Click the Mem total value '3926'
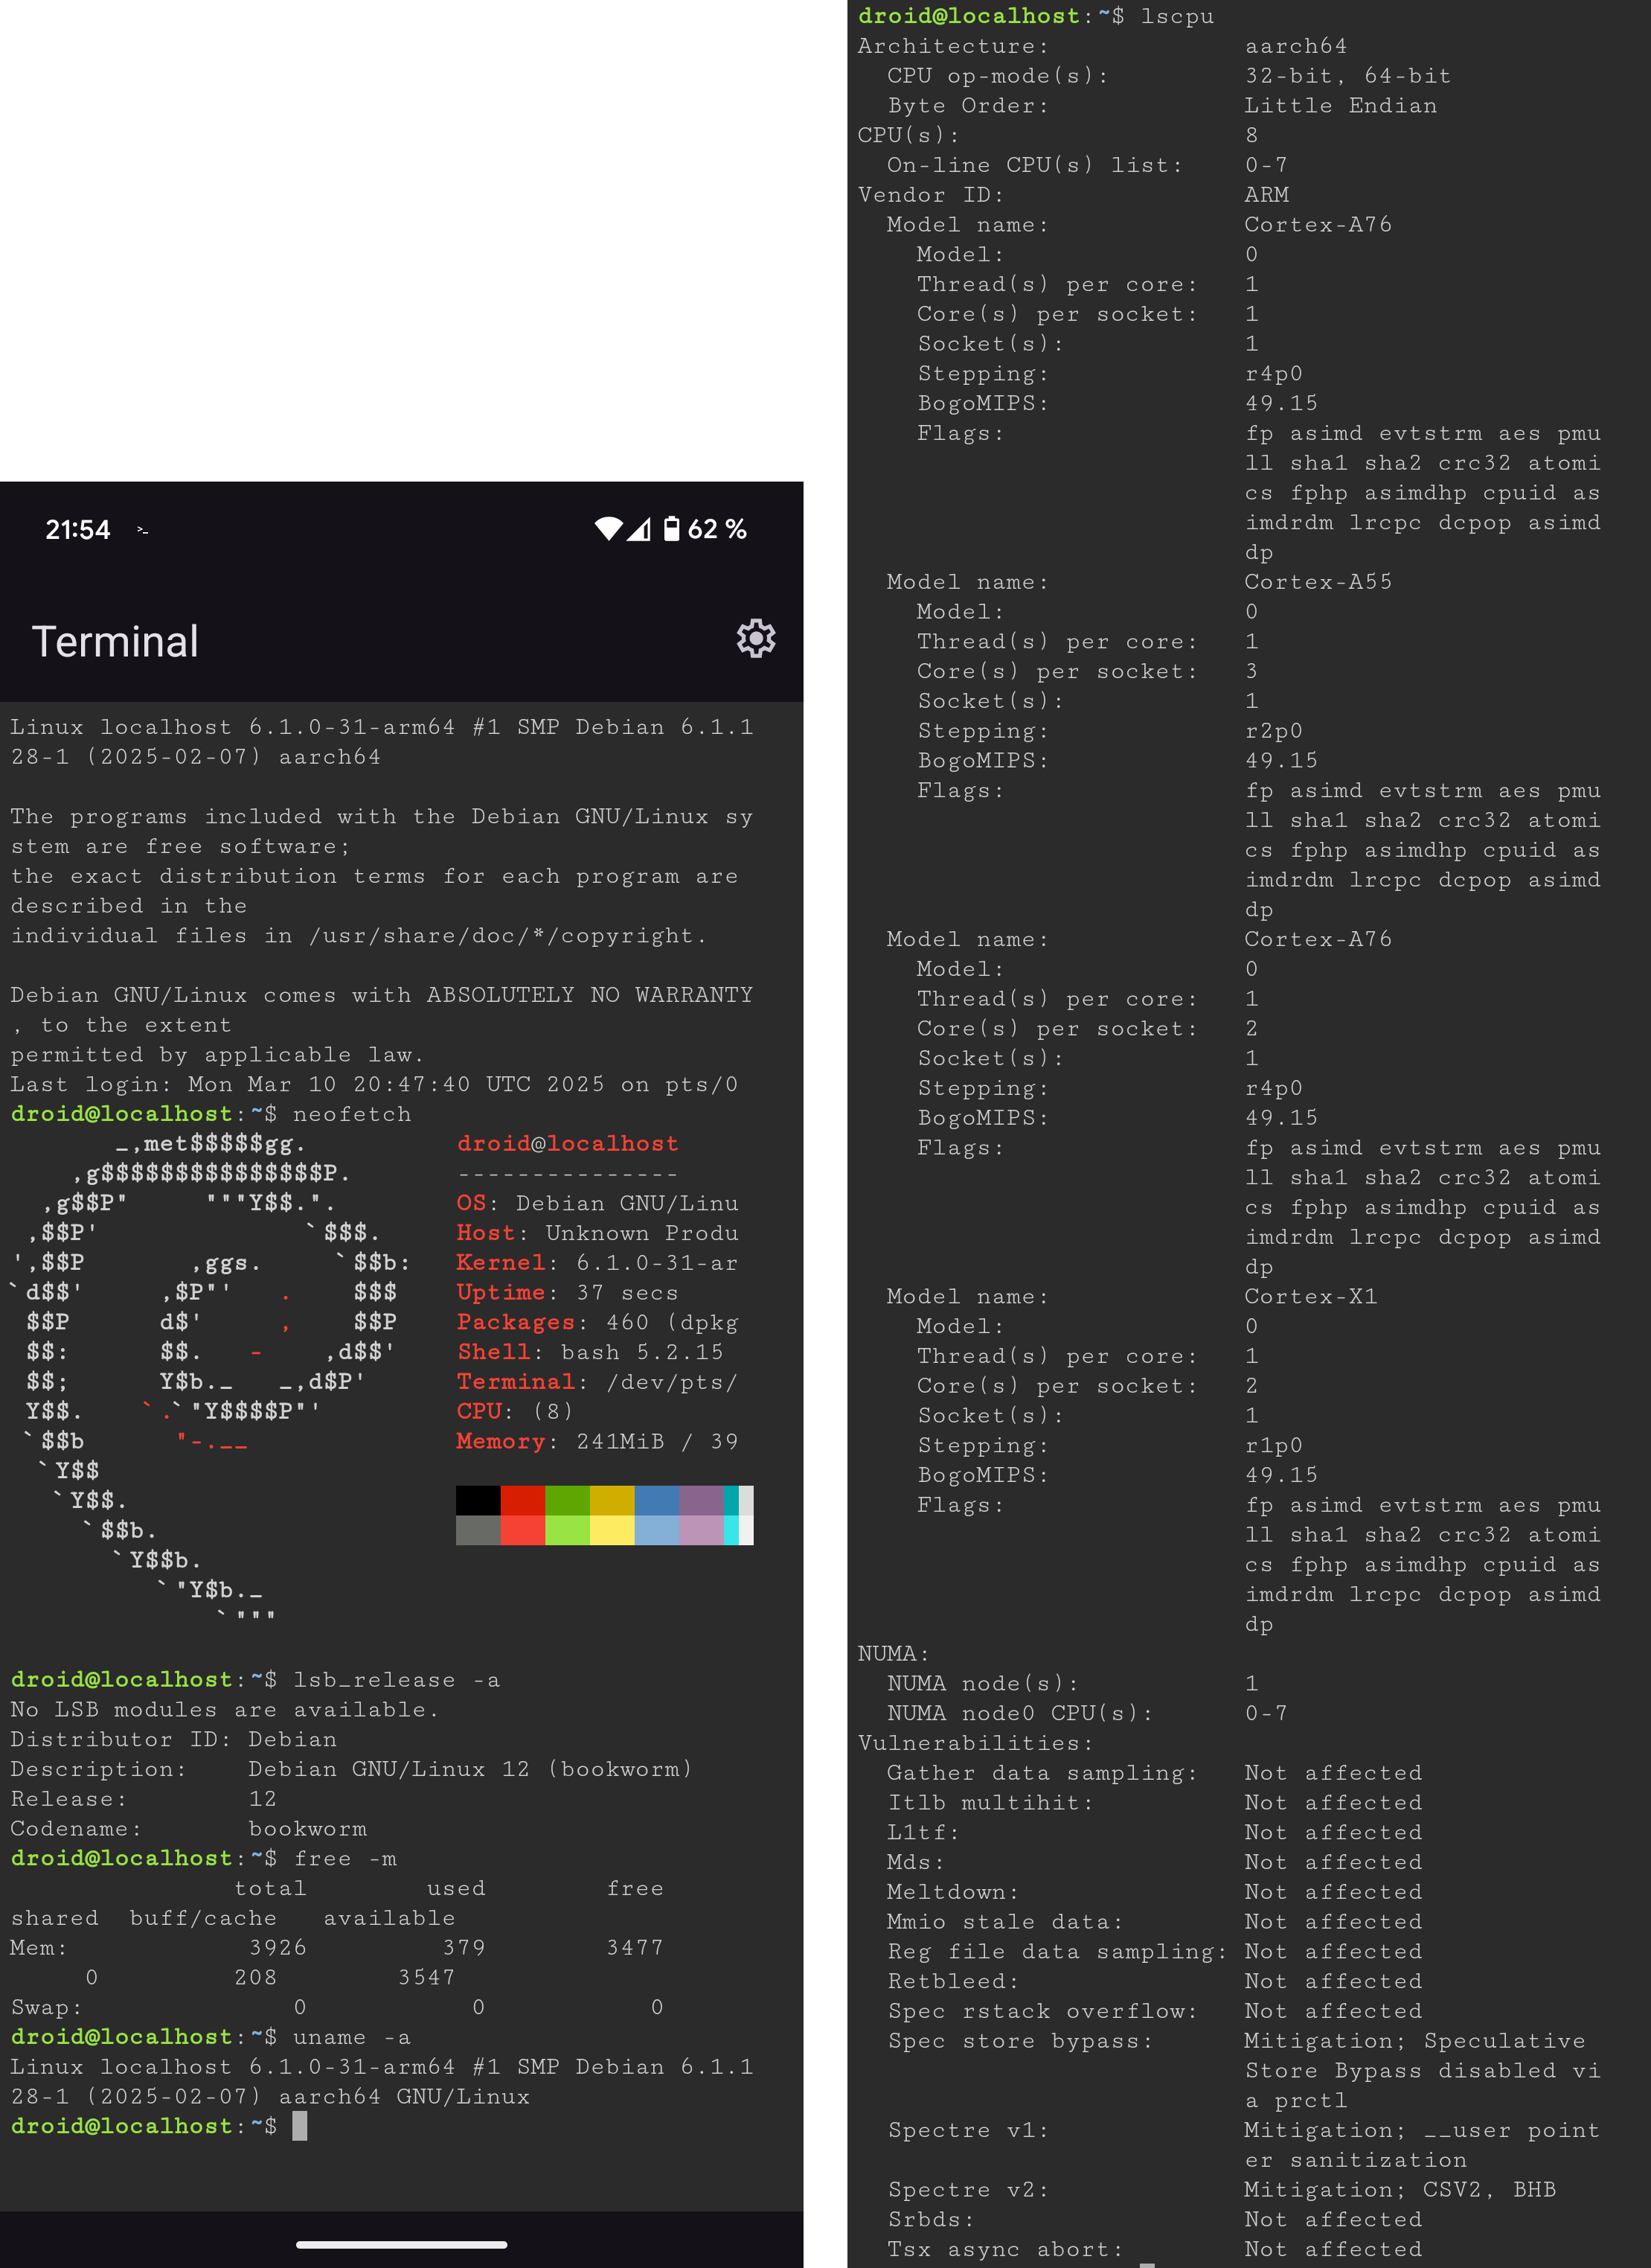The width and height of the screenshot is (1651, 2268). [278, 1948]
